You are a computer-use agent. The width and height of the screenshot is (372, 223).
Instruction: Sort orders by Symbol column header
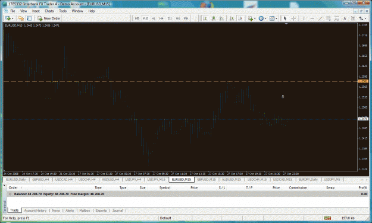point(165,187)
